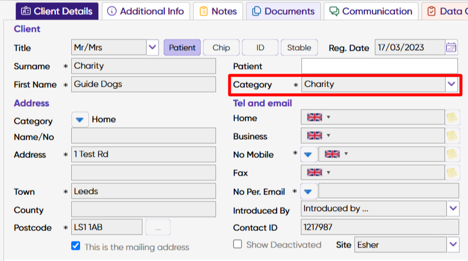Select the UK flag in Fax field

pyautogui.click(x=314, y=173)
